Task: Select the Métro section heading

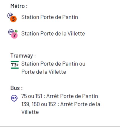Action: (x=19, y=6)
